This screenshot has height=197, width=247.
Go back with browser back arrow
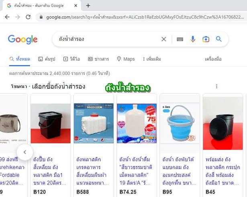tap(7, 17)
